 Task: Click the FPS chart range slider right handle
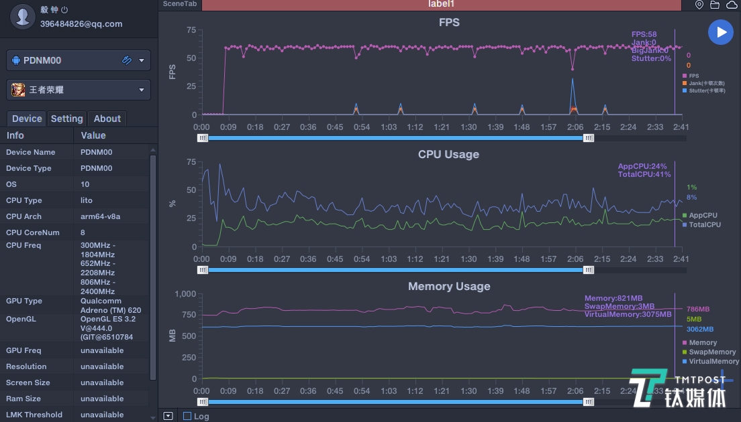click(x=589, y=138)
